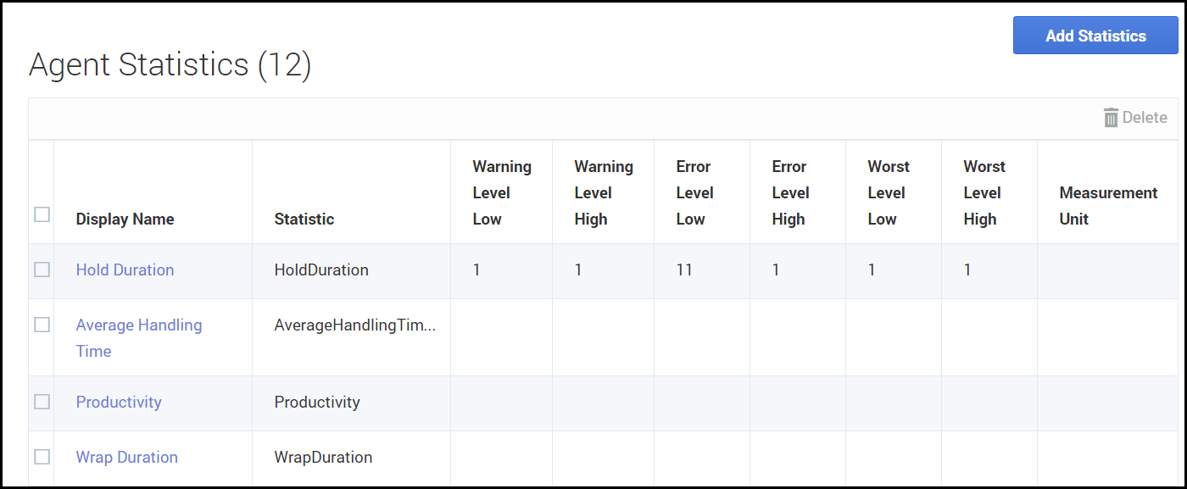Open the Wrap Duration link

[126, 457]
